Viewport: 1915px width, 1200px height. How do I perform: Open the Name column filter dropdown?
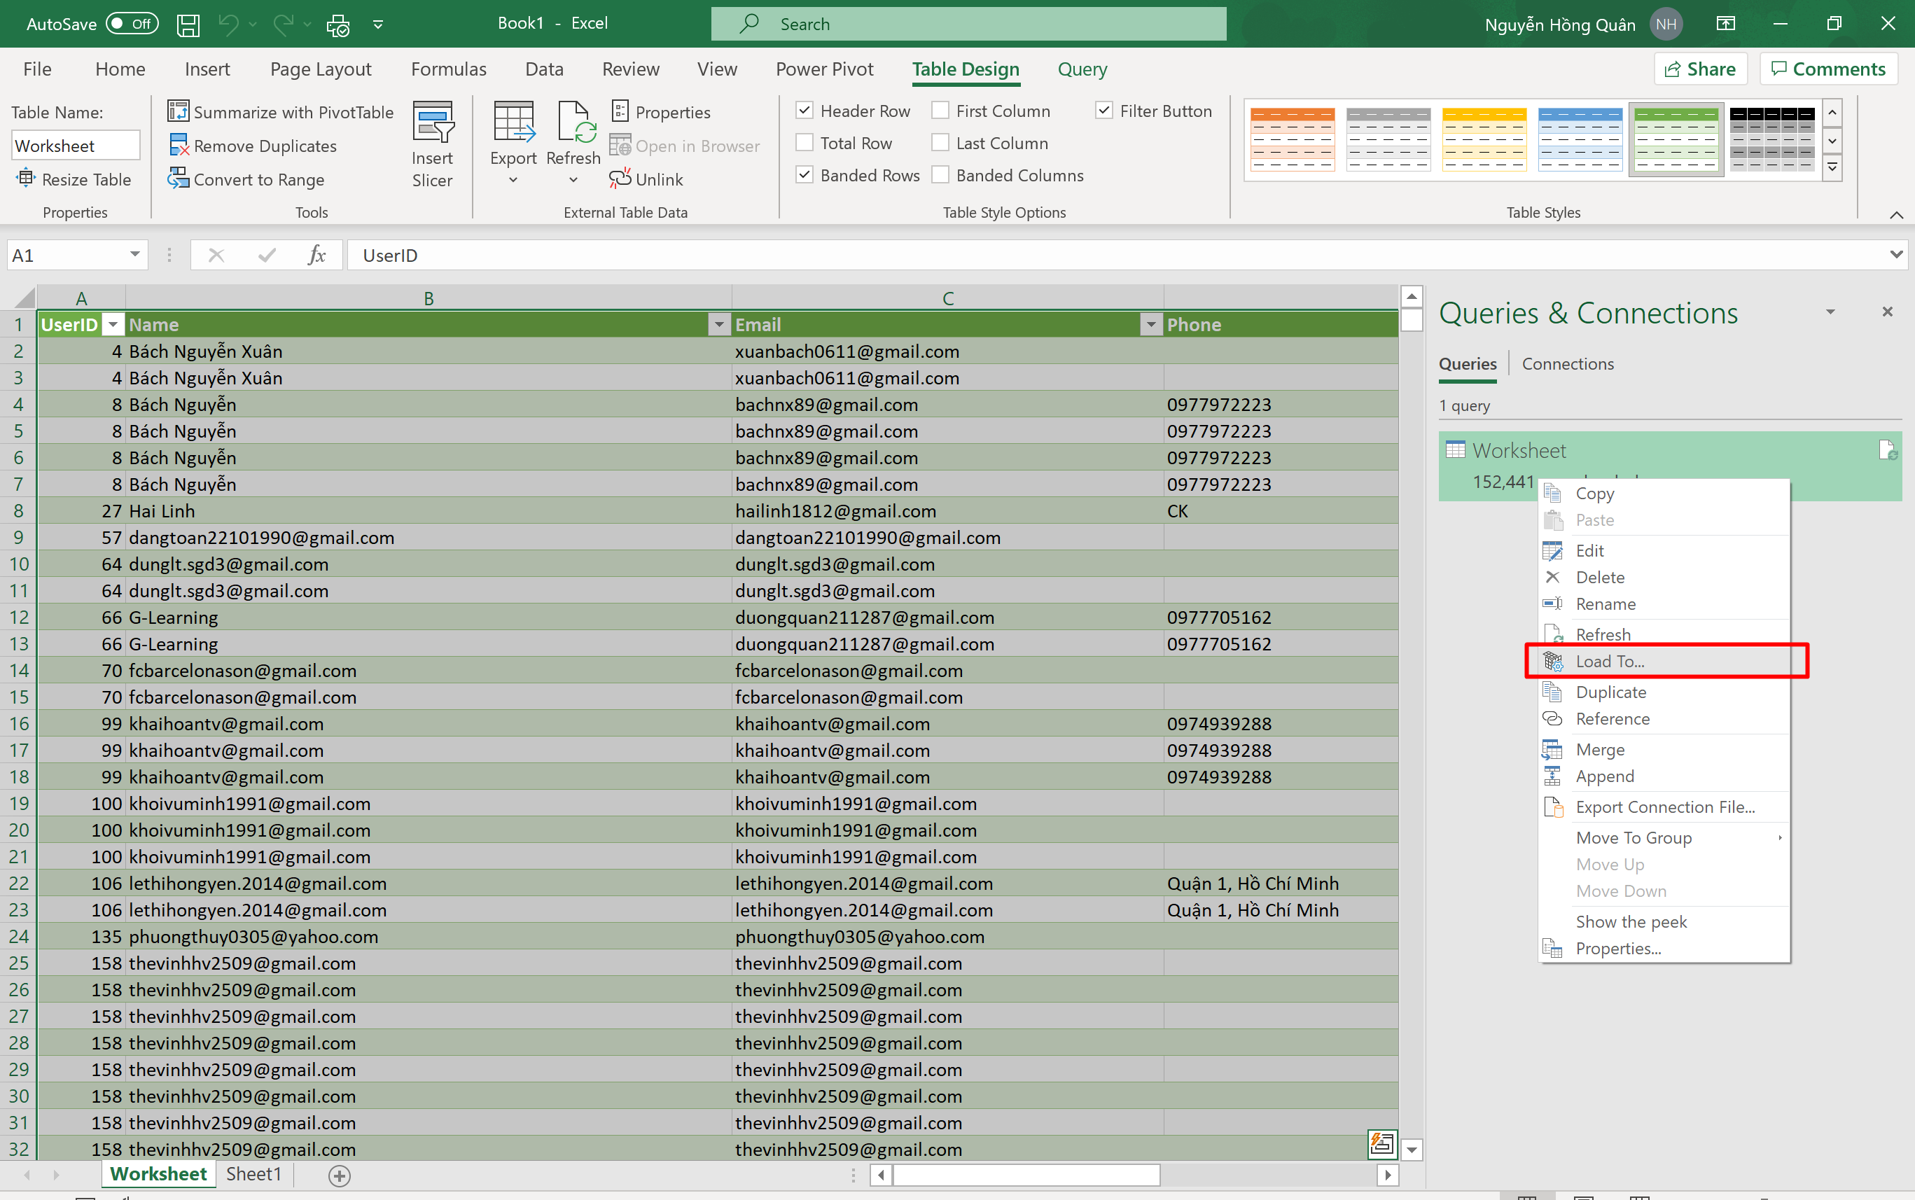coord(718,325)
